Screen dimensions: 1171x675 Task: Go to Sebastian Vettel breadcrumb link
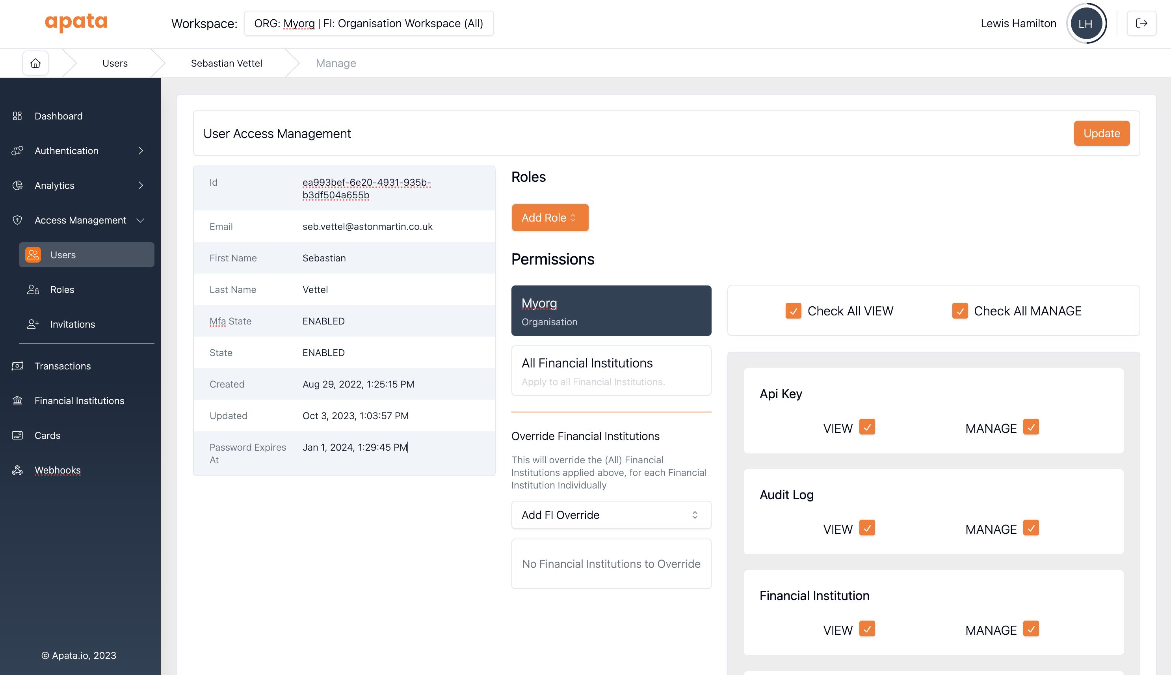click(226, 63)
